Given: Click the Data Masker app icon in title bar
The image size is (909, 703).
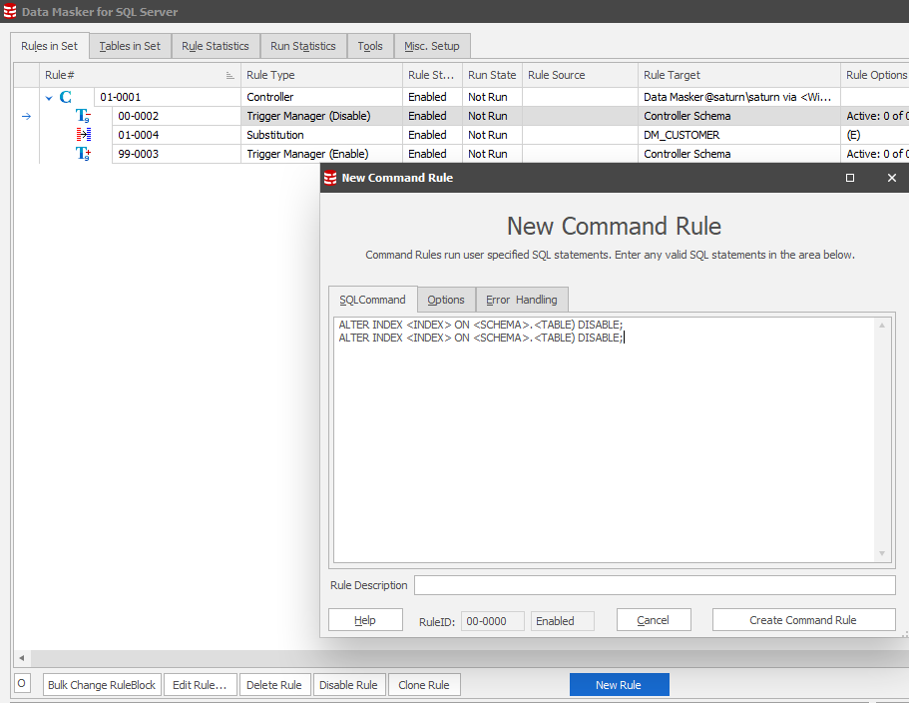Looking at the screenshot, I should click(10, 11).
